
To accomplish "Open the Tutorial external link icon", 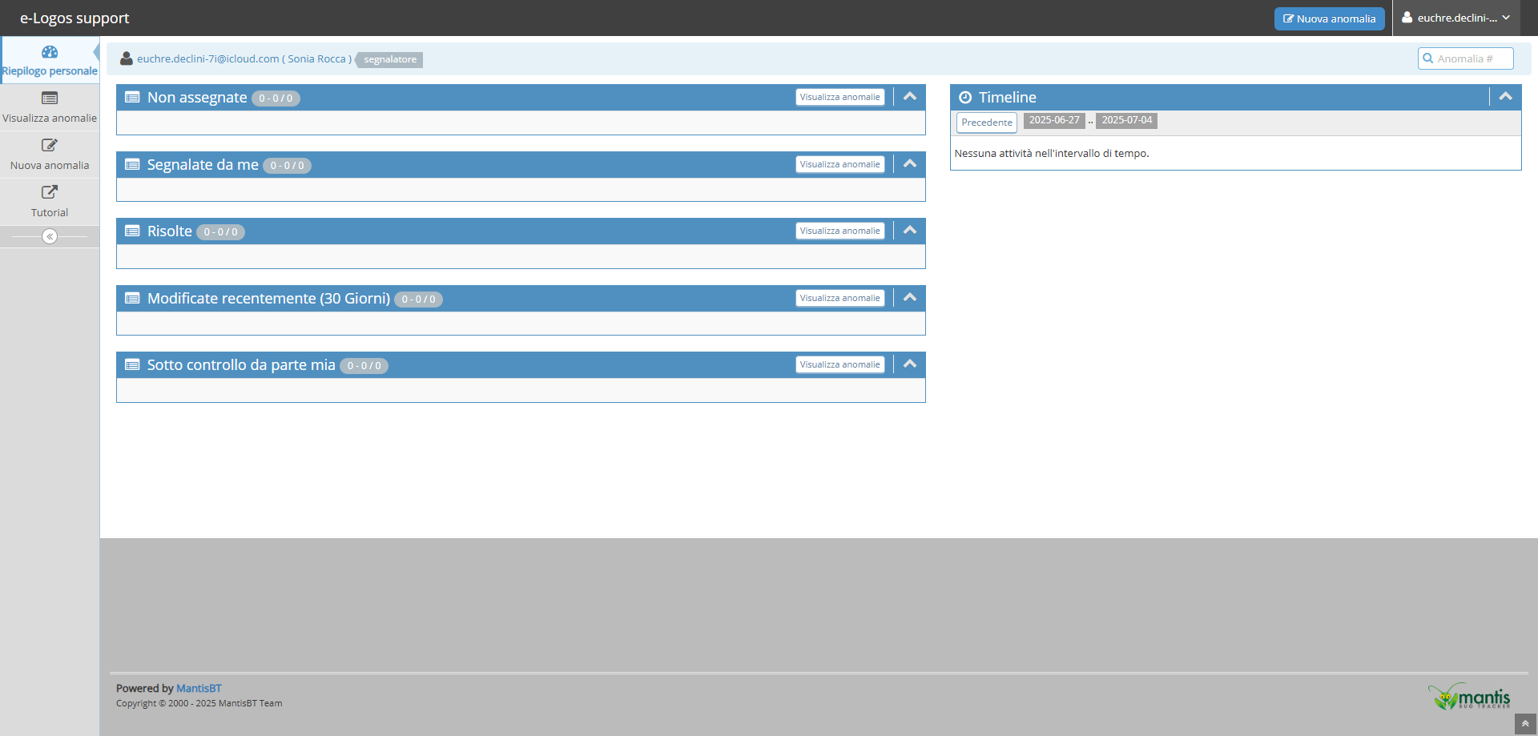I will coord(50,192).
